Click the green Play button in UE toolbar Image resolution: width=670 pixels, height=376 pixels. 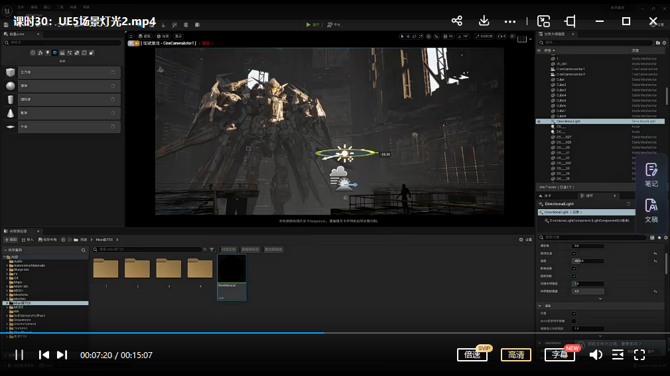coord(308,24)
